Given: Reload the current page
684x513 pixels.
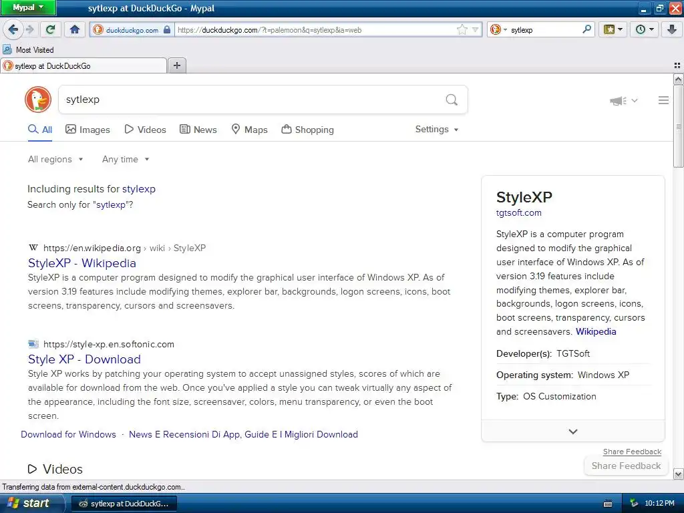Looking at the screenshot, I should point(50,29).
